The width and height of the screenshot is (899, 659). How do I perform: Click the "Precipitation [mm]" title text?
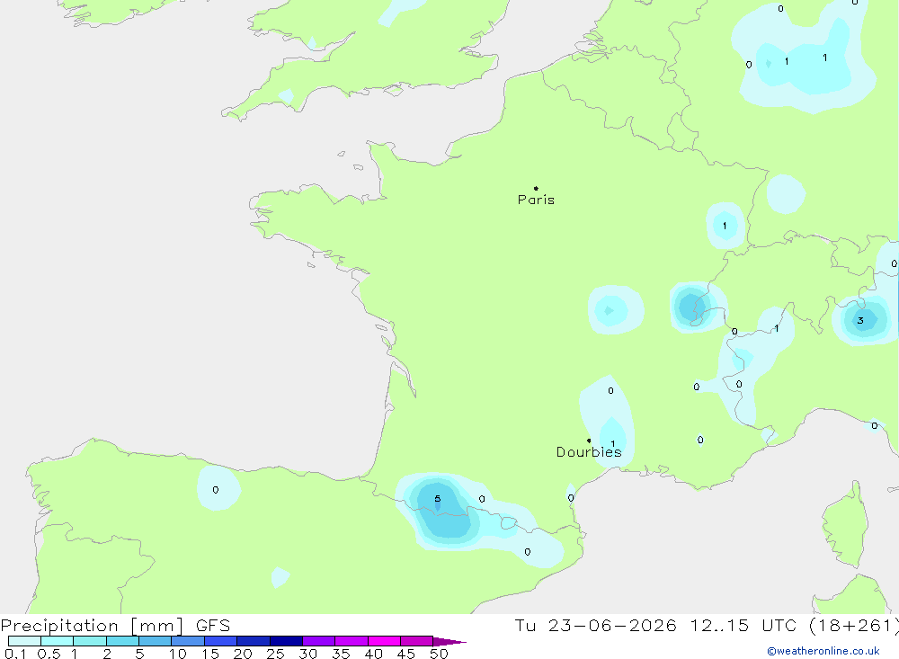pyautogui.click(x=92, y=626)
